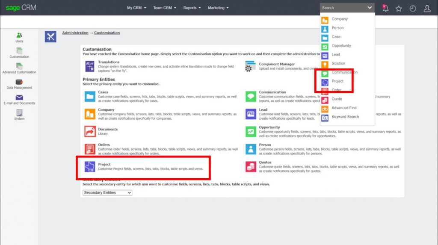Click the Orders entity icon
This screenshot has height=245, width=438.
pyautogui.click(x=90, y=149)
